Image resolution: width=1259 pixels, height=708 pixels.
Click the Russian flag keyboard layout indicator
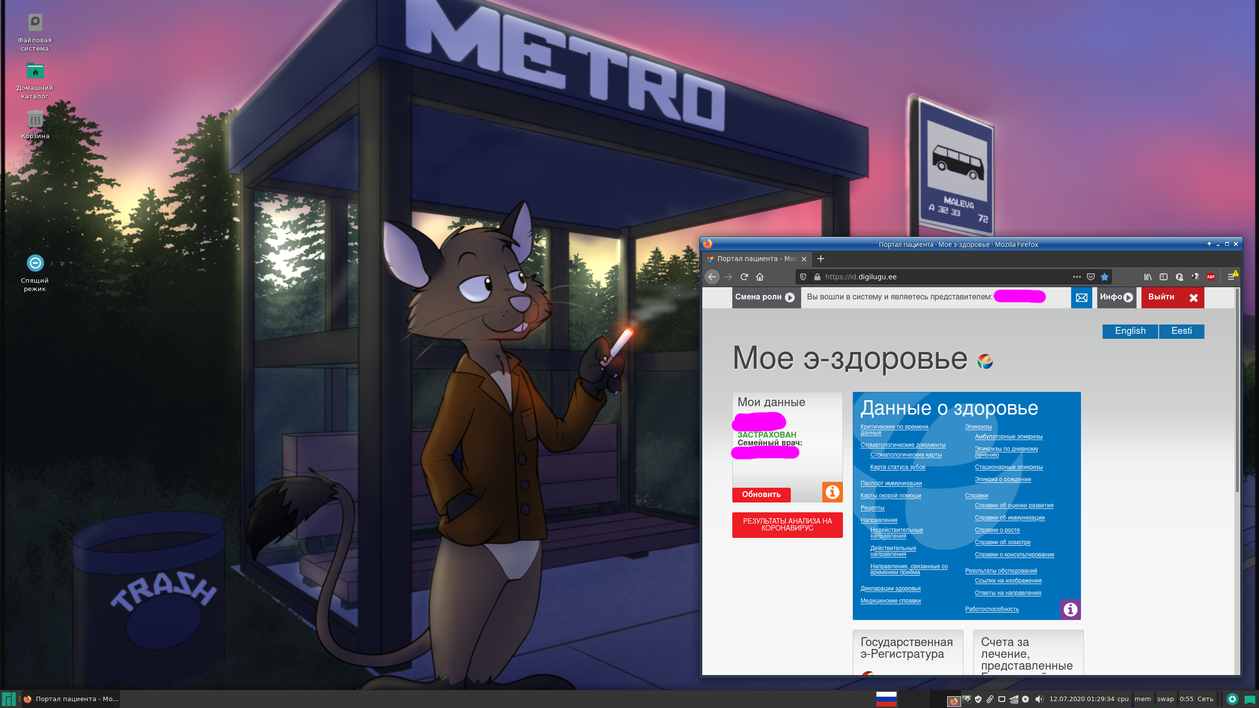pos(886,699)
